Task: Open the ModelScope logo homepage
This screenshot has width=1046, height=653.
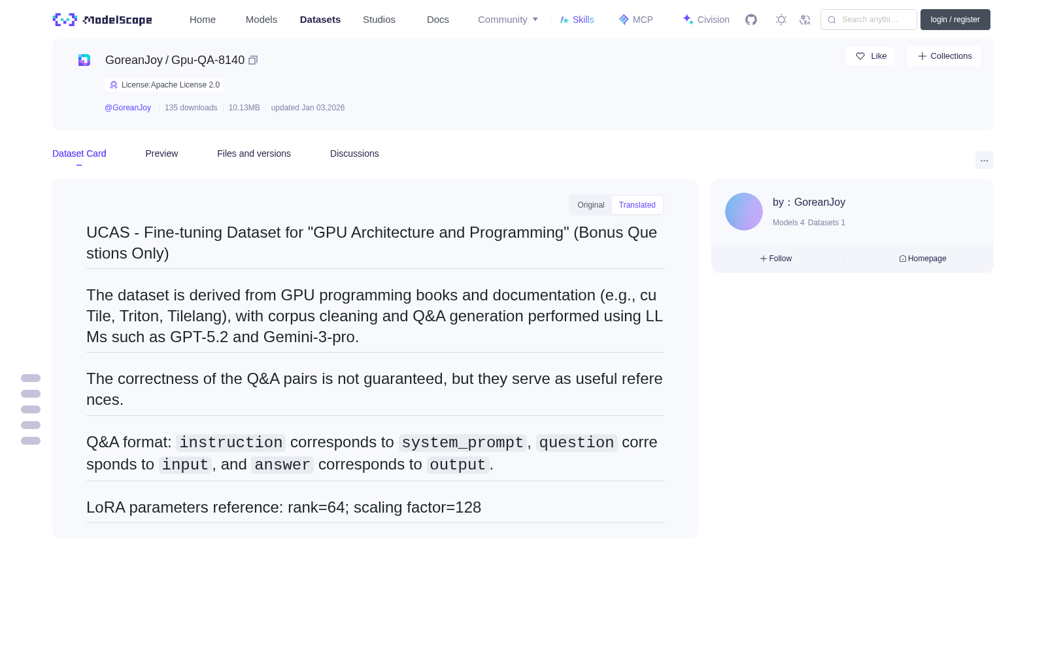Action: (103, 20)
